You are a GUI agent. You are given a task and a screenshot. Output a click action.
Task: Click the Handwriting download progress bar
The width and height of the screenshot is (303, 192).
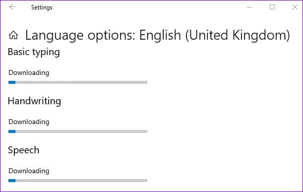coord(78,131)
